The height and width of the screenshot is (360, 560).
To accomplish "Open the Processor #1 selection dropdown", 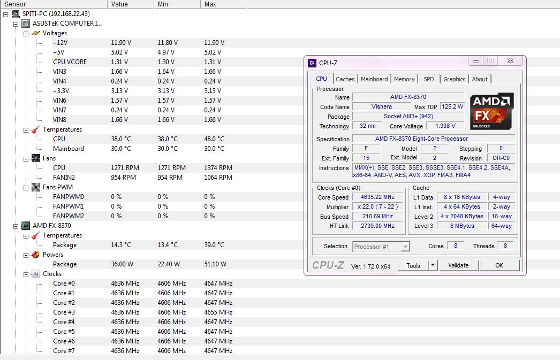I will pyautogui.click(x=405, y=247).
